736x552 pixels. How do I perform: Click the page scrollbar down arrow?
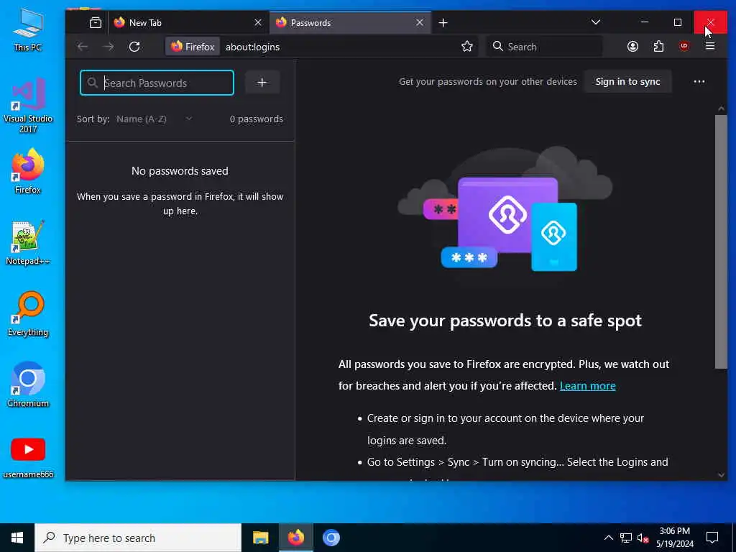tap(721, 475)
